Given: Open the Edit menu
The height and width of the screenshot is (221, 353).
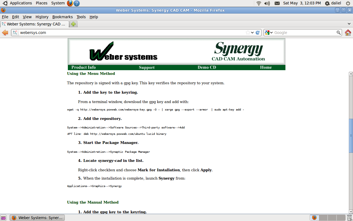Looking at the screenshot, I should 15,17.
